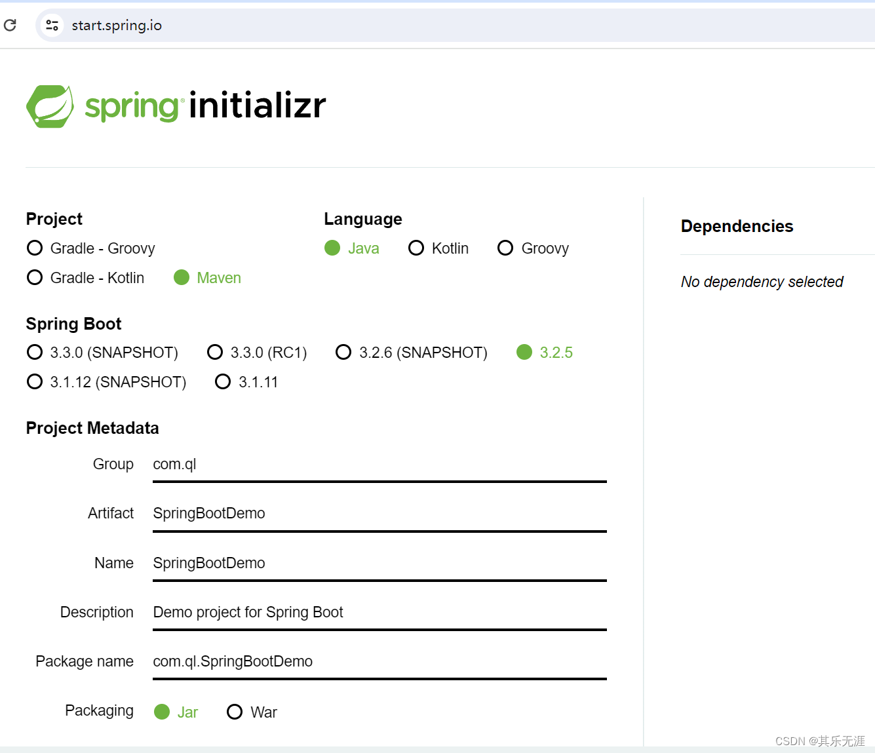Choose Kotlin as the language

coord(438,248)
